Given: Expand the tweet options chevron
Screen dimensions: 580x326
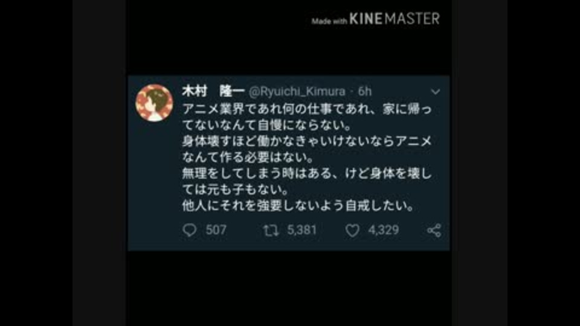Looking at the screenshot, I should pos(436,92).
